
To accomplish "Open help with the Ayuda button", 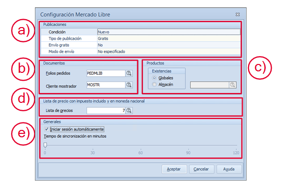I will point(229,169).
